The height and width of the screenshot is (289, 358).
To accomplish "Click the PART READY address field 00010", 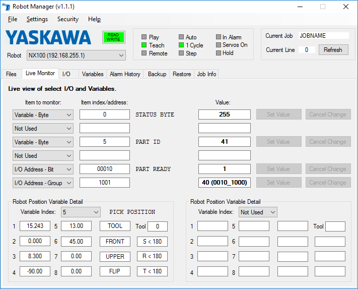I will coord(105,169).
